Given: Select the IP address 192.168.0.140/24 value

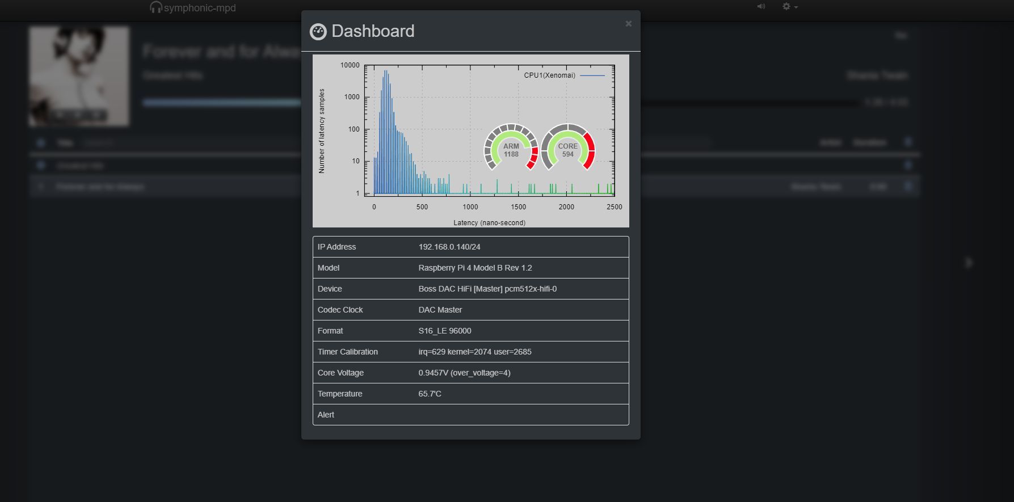Looking at the screenshot, I should coord(449,247).
